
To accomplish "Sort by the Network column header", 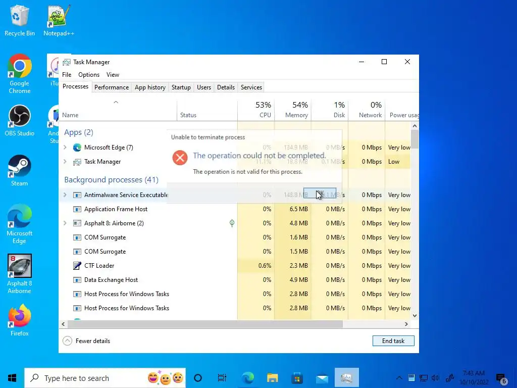I will 367,111.
